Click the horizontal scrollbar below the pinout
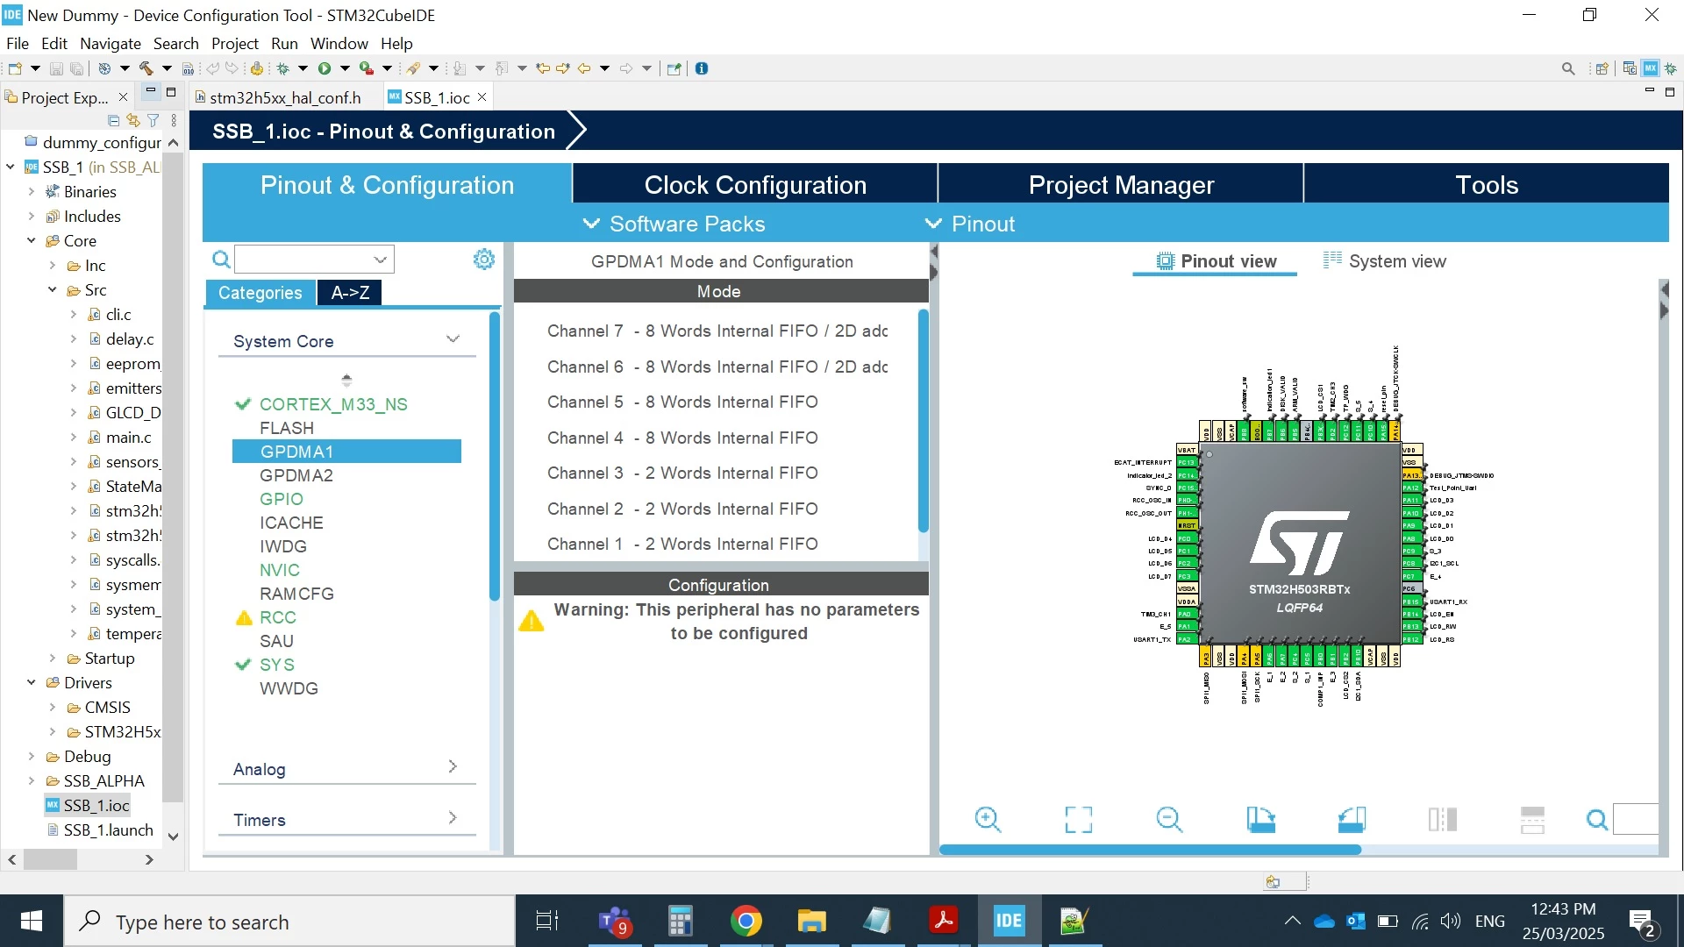Screen dimensions: 1684x947 [1150, 850]
